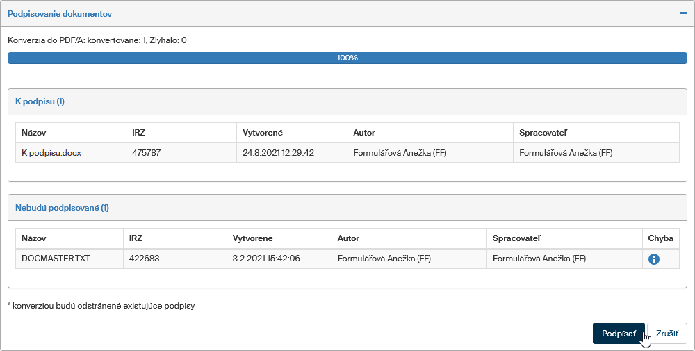Click the Podpisovanie dokumentov panel title
Screen dimensions: 695x351
click(59, 14)
